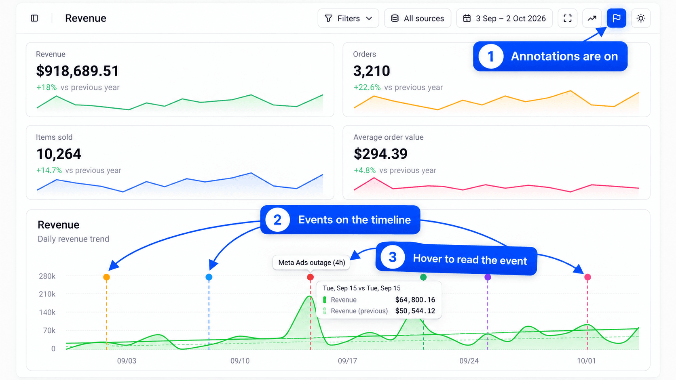Toggle the trend line icon button
This screenshot has height=380, width=676.
click(592, 18)
